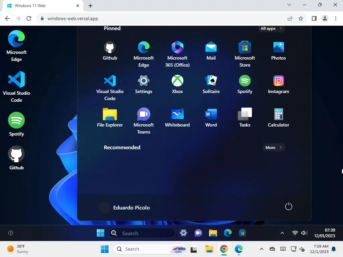Switch to Chrome on host taskbar
The width and height of the screenshot is (343, 257).
(224, 249)
